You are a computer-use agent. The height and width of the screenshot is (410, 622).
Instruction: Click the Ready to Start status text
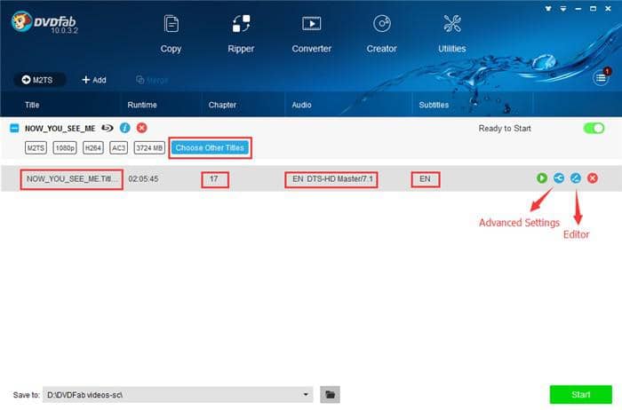[x=505, y=129]
